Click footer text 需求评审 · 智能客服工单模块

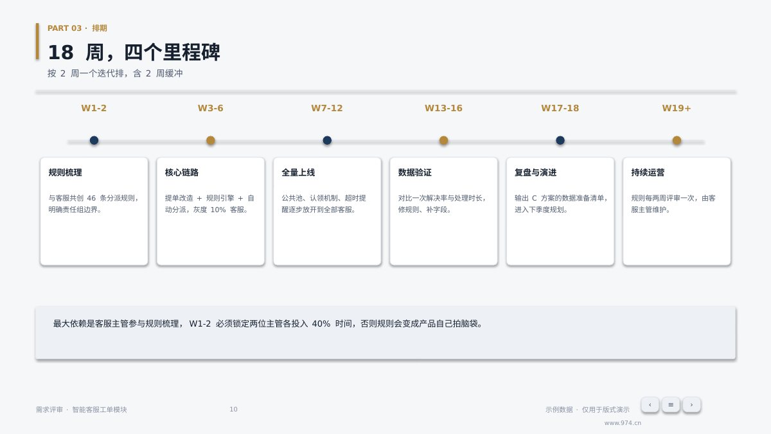[x=82, y=410]
